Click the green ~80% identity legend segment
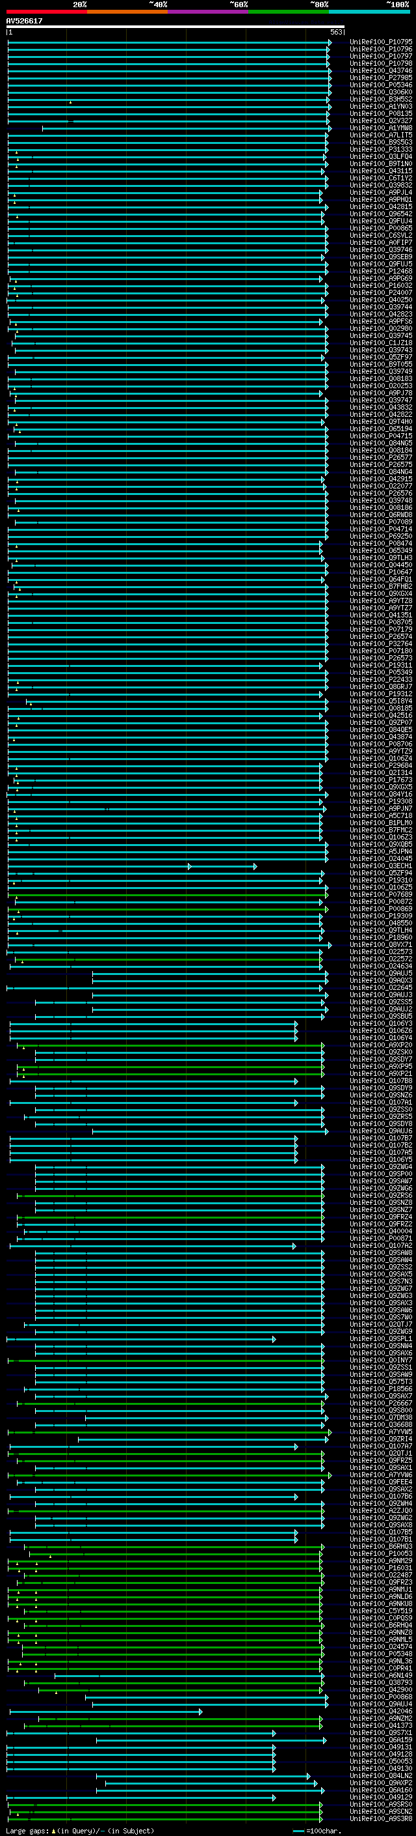Viewport: 416px width, 1836px height. (x=289, y=12)
